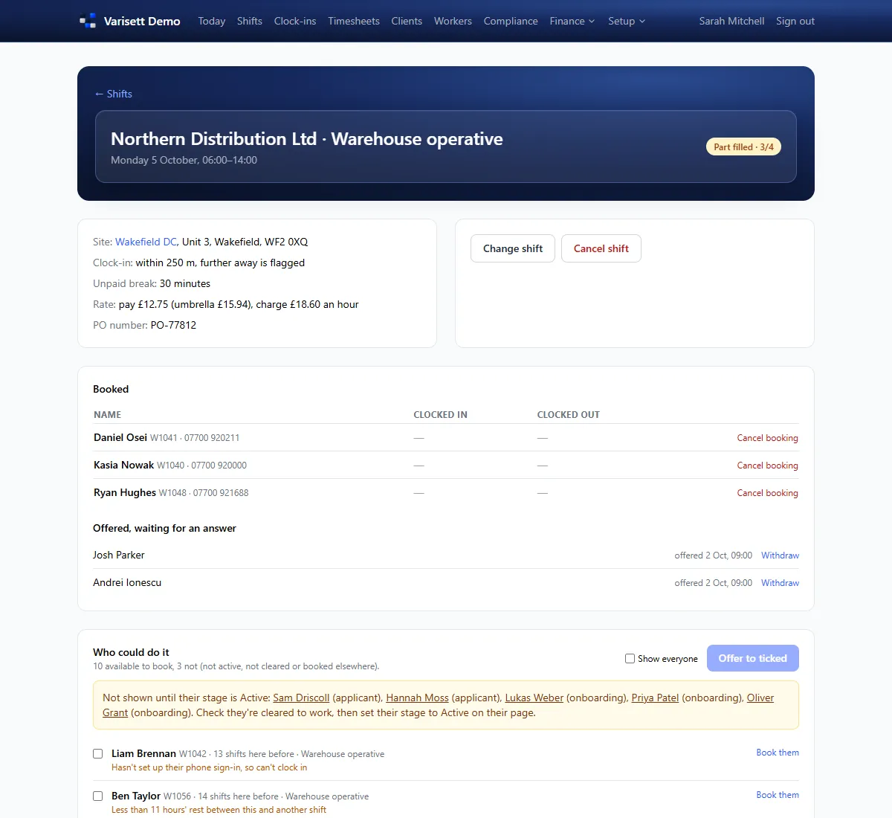
Task: Click Ben Taylor's name in the list
Action: click(136, 796)
